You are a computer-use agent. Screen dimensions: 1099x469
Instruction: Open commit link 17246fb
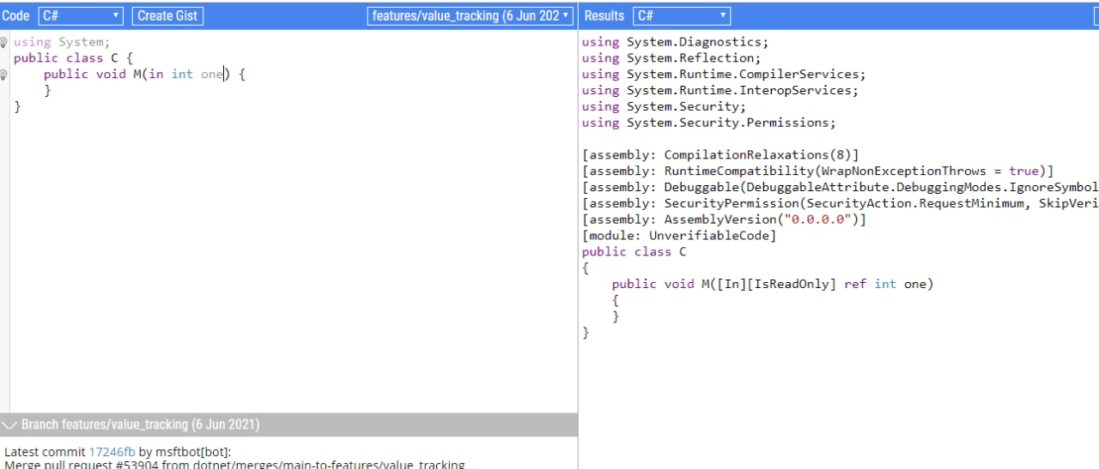point(112,452)
